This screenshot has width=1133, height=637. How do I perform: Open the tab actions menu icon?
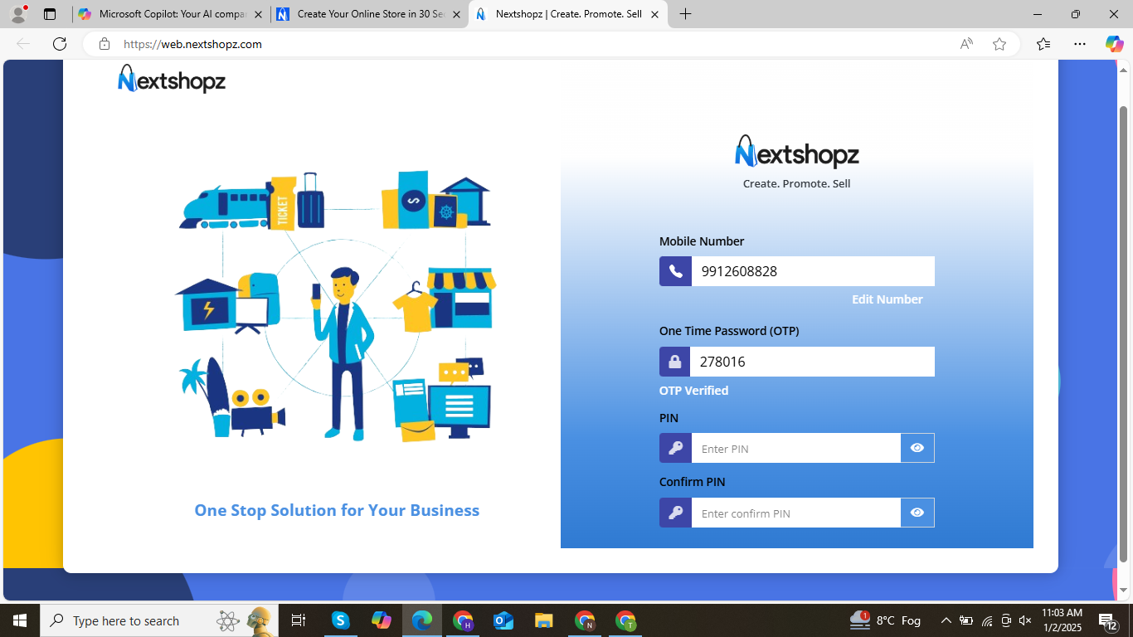click(x=50, y=14)
